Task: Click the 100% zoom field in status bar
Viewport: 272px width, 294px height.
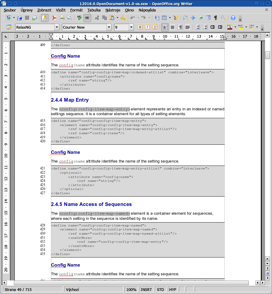Action: [131, 289]
